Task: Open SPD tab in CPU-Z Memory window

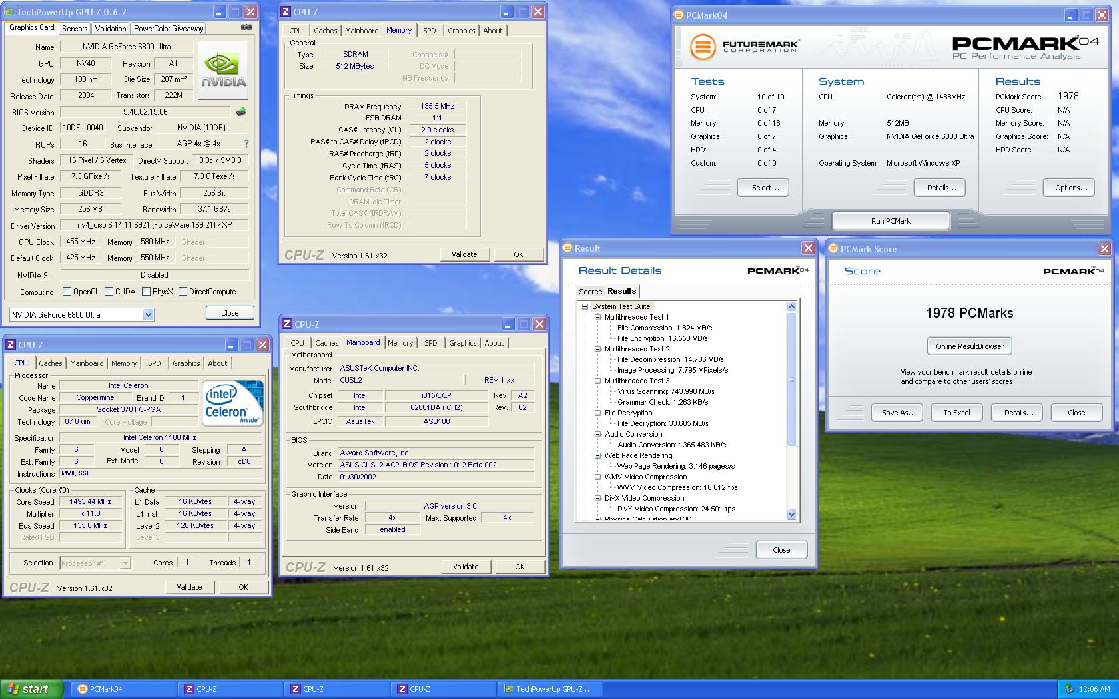Action: tap(430, 31)
